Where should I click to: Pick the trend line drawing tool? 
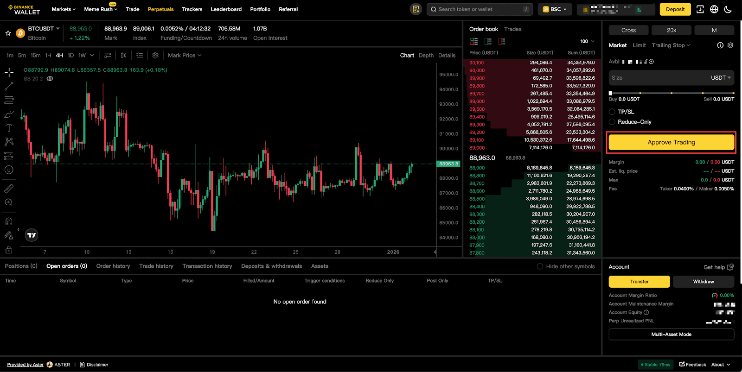point(9,87)
